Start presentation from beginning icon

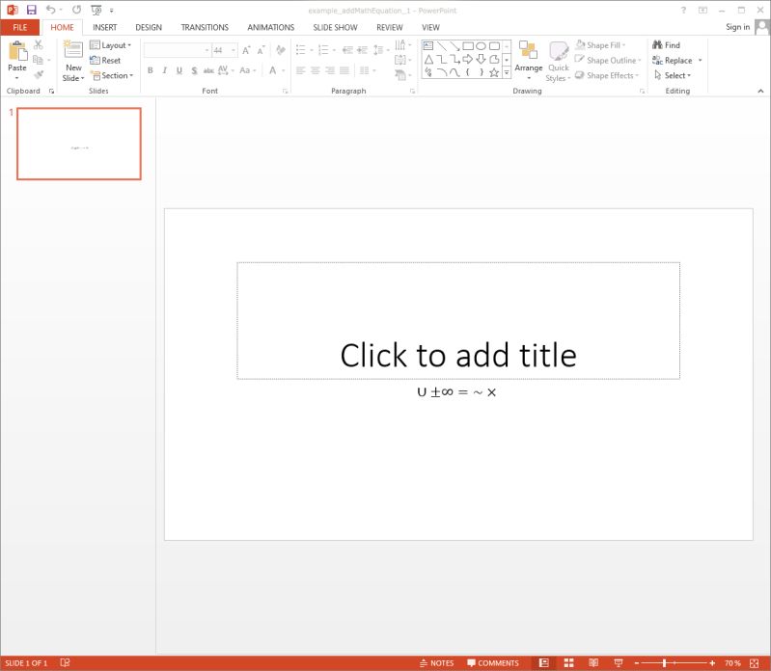(x=96, y=10)
